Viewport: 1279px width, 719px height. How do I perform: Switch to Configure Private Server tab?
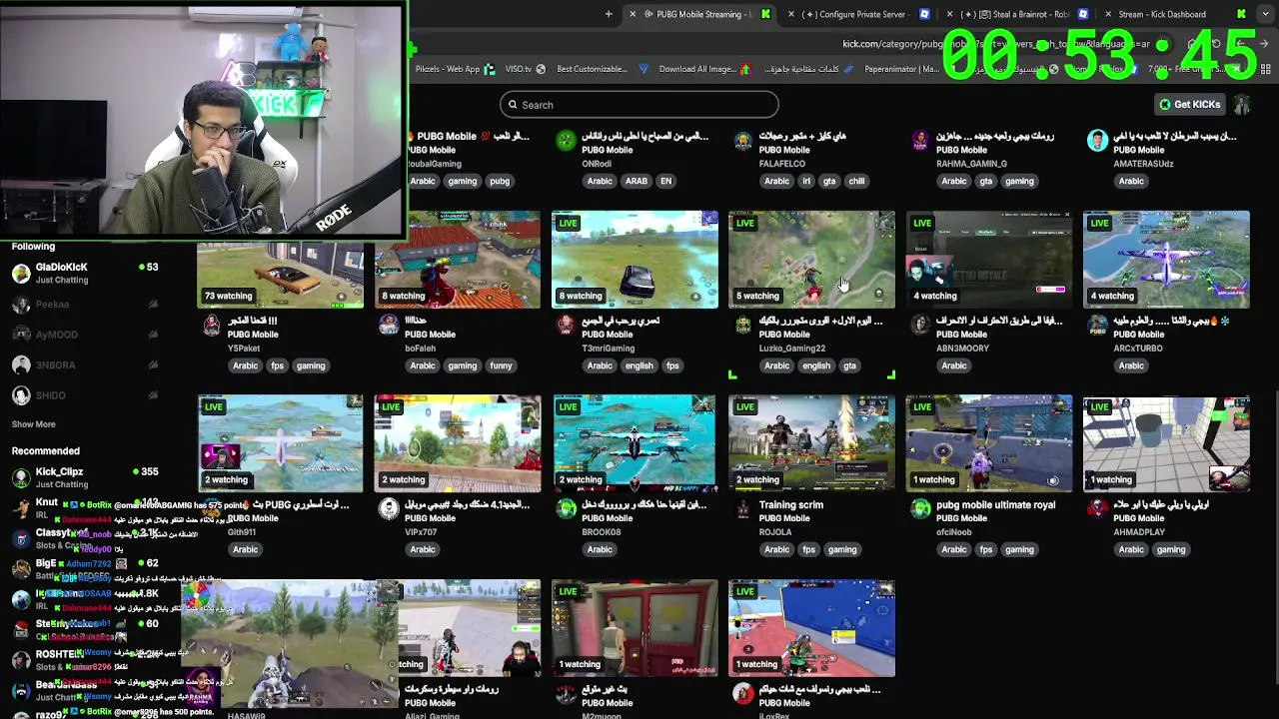coord(855,14)
